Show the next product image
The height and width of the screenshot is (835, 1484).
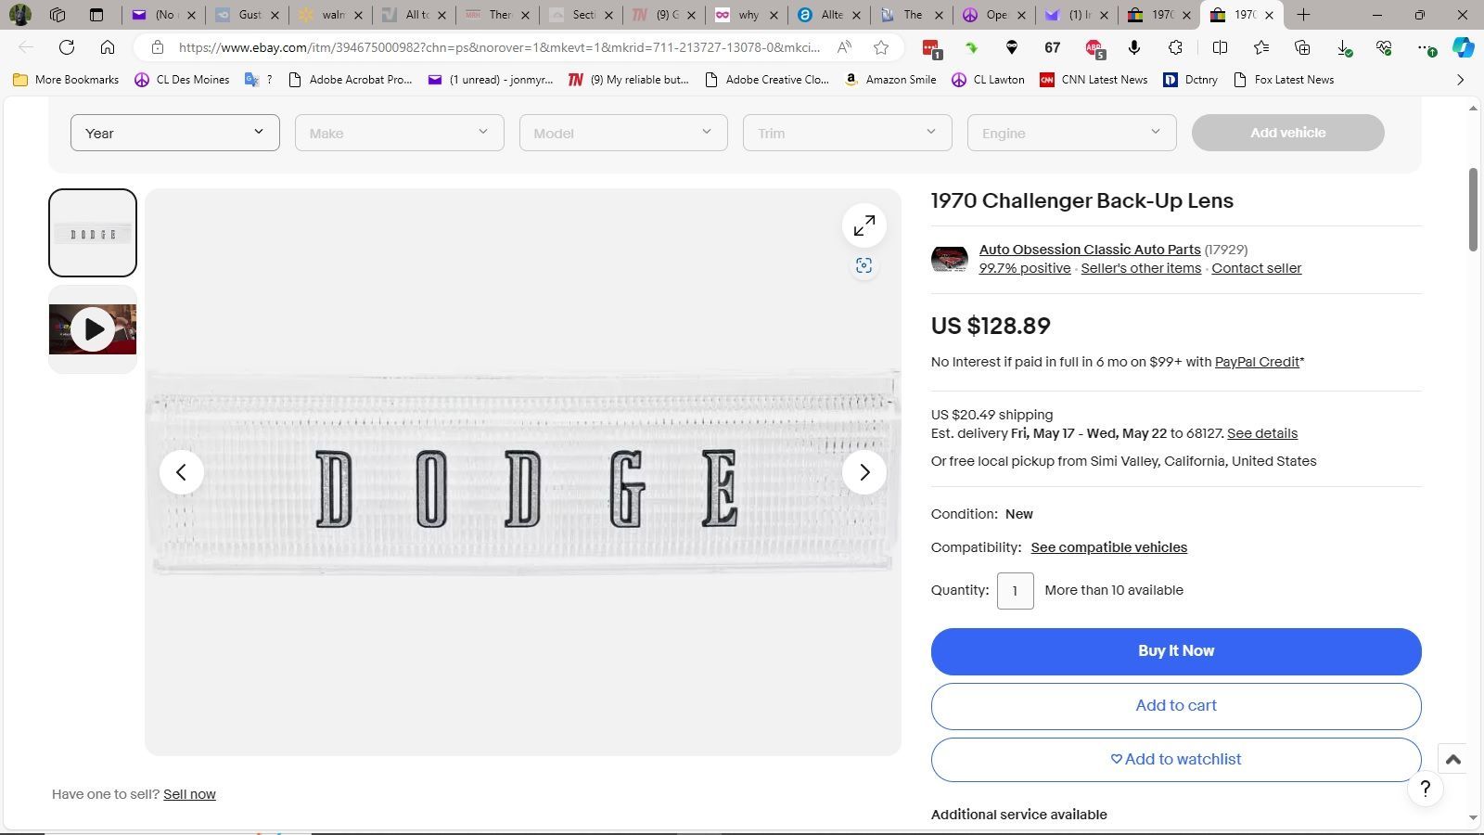coord(864,472)
